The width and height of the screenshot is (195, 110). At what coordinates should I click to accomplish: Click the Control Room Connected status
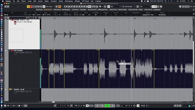click(x=79, y=9)
